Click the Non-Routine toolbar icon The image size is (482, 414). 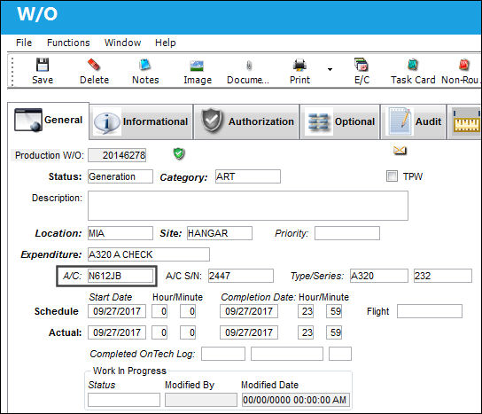[x=464, y=65]
